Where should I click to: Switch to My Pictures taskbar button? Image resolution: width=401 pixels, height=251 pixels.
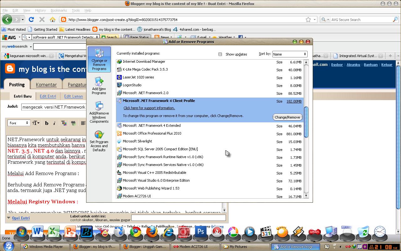point(246,247)
